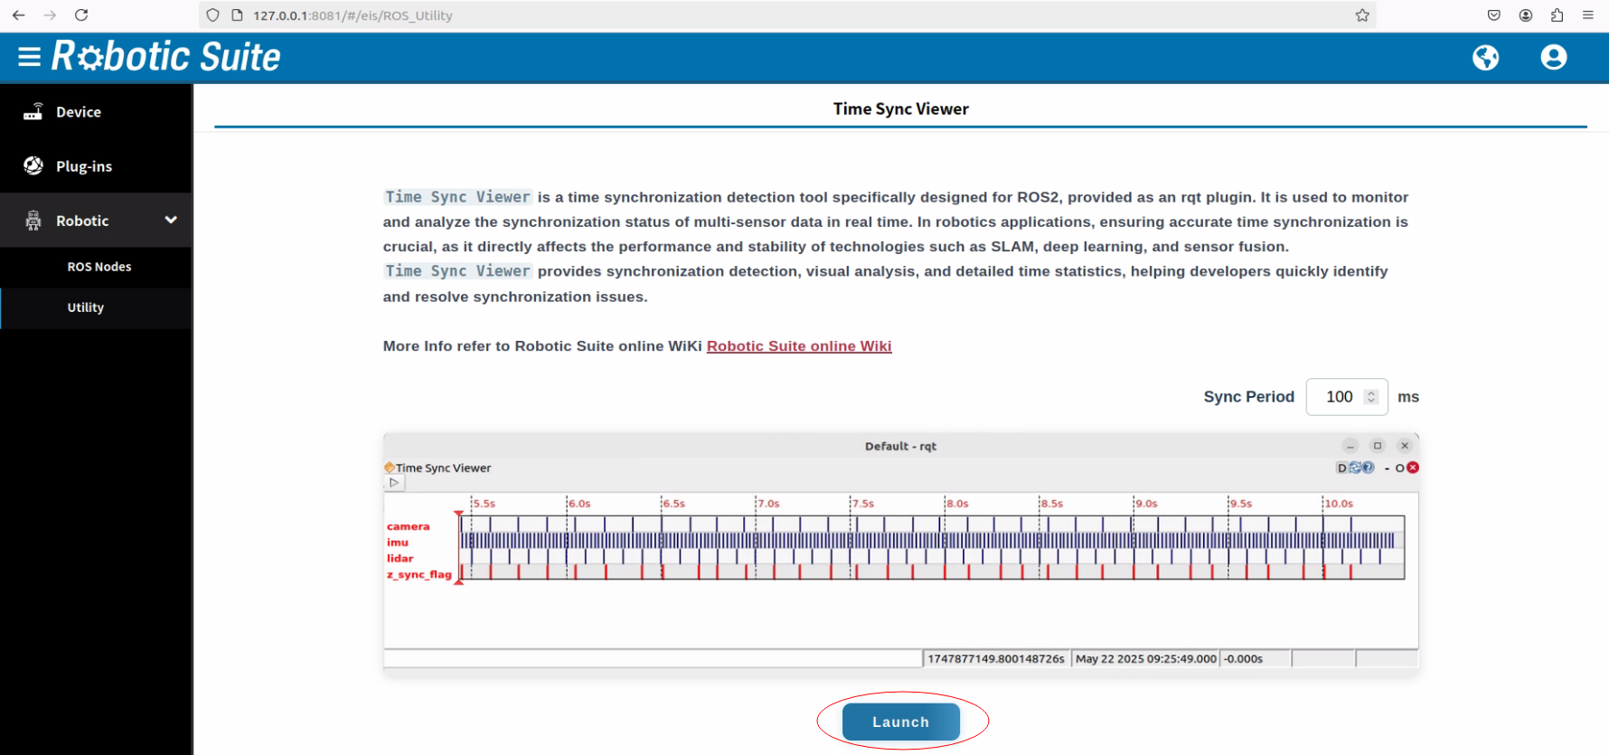This screenshot has width=1609, height=755.
Task: Click the browser back arrow
Action: tap(18, 15)
